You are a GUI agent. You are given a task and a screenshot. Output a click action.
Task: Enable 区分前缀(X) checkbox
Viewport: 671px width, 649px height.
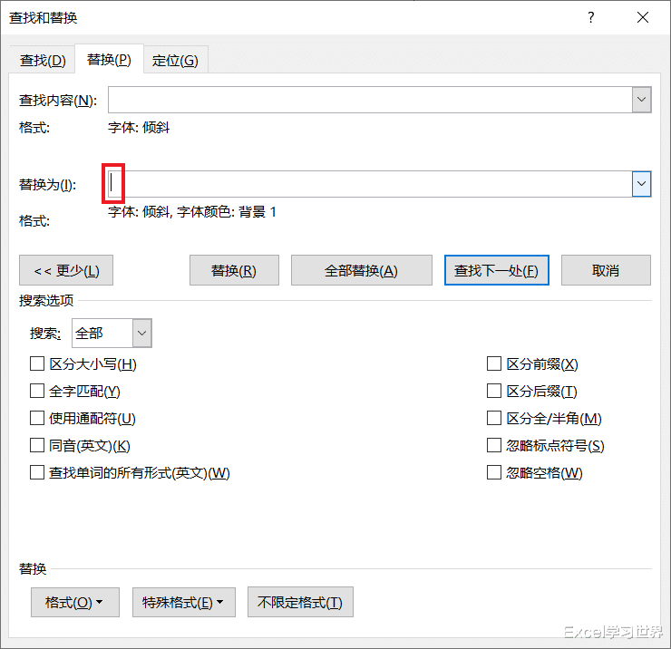(494, 364)
